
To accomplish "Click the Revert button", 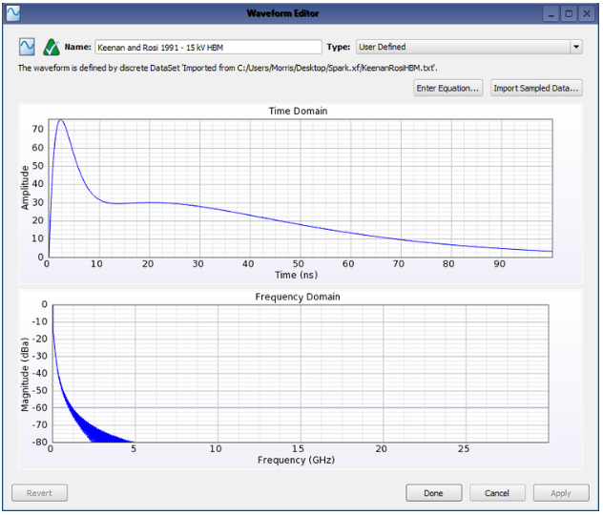I will (x=39, y=493).
